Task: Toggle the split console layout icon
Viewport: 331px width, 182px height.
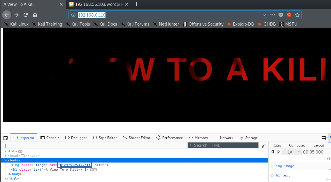Action: point(324,138)
